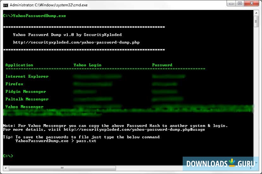Click the Yahoo Password Dump v1.0 title text
Screen dimensions: 262x174
point(67,35)
